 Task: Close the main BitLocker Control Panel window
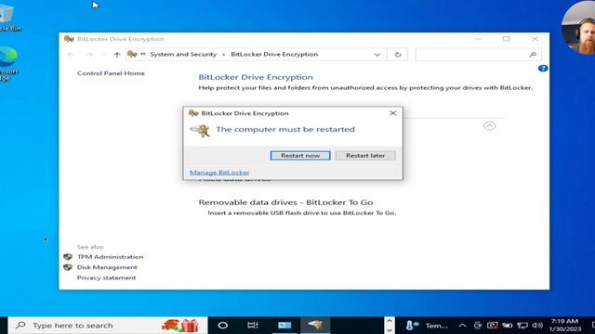point(535,39)
